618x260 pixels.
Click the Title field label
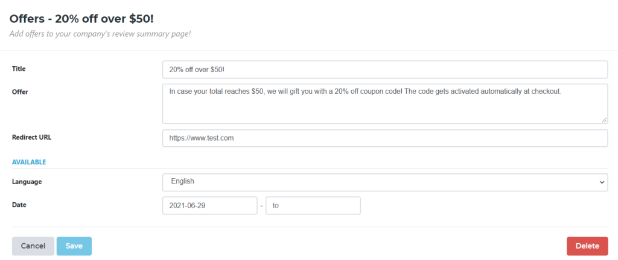(19, 69)
